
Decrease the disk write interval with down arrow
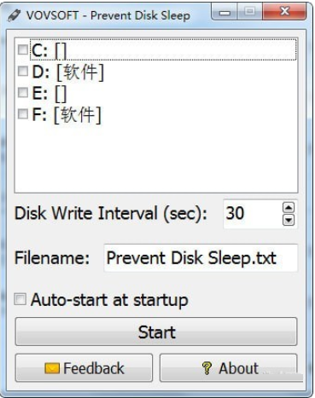[289, 220]
